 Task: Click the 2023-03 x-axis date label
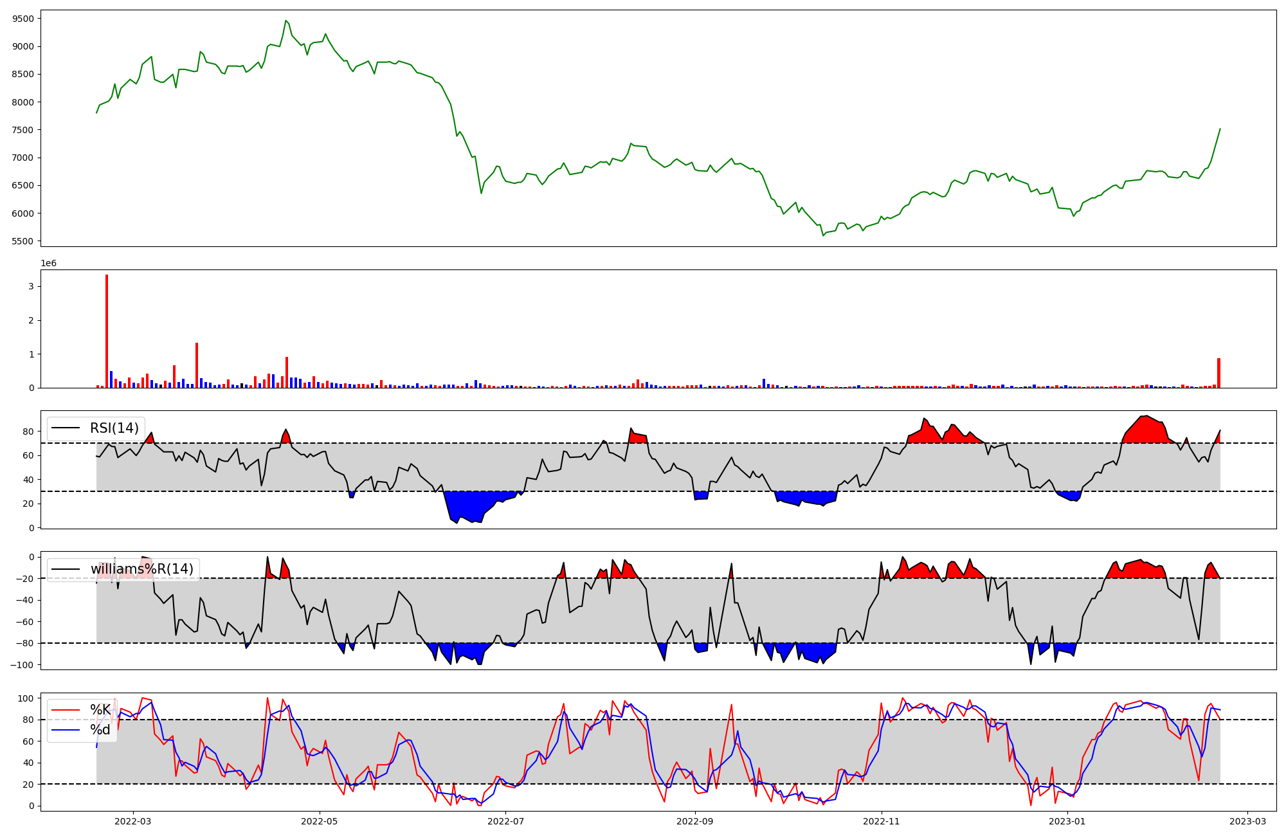[x=1248, y=821]
